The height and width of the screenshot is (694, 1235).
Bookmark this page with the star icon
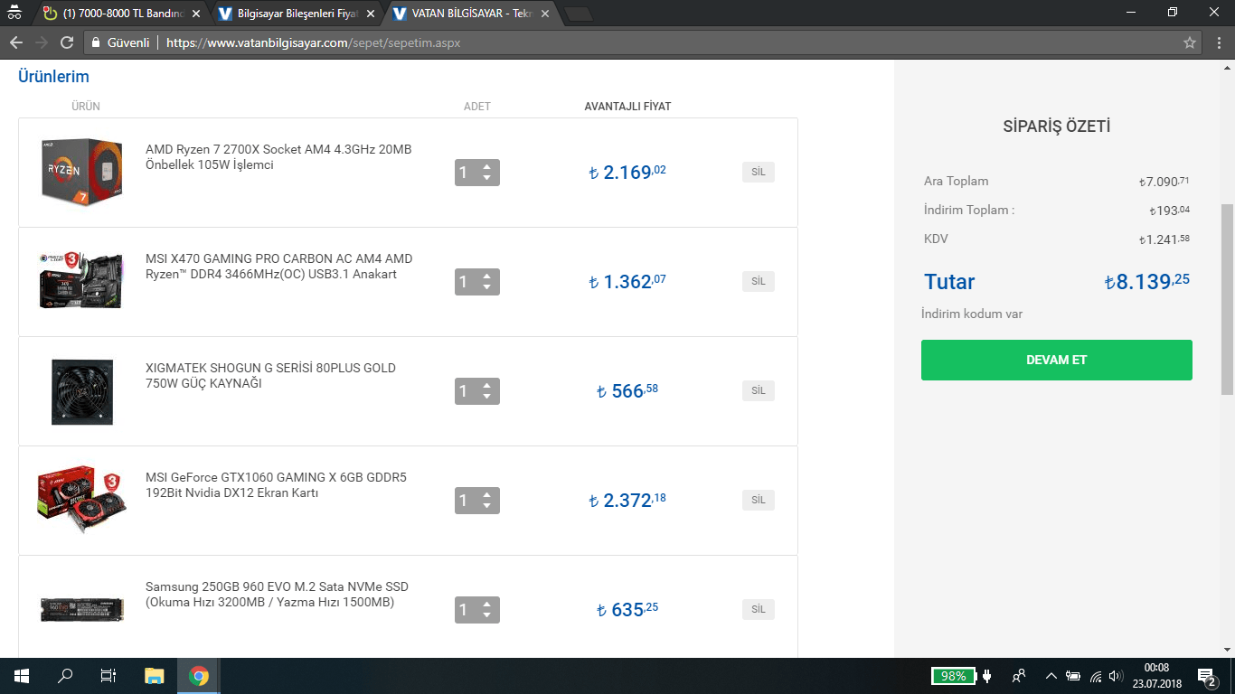click(x=1190, y=42)
